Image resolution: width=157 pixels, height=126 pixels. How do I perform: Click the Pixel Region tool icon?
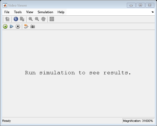click(22, 19)
